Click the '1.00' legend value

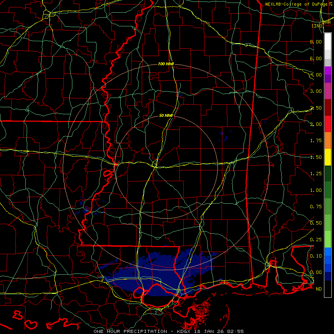[x=316, y=190]
